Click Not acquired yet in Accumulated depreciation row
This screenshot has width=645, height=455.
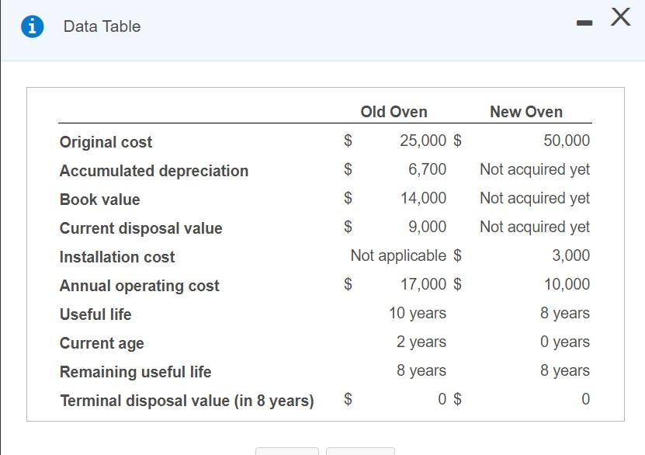tap(535, 169)
